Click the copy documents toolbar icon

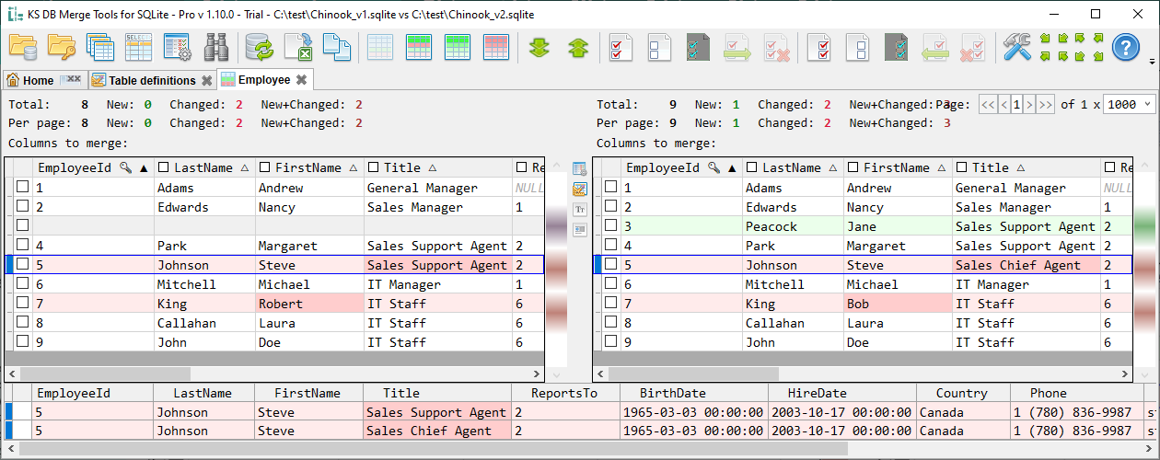(337, 46)
